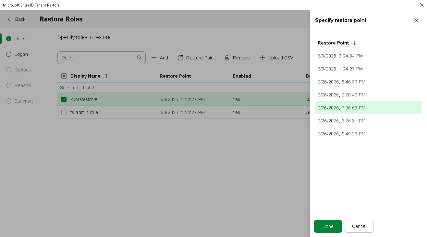Click the Display Name sort arrow
The height and width of the screenshot is (237, 427).
106,76
